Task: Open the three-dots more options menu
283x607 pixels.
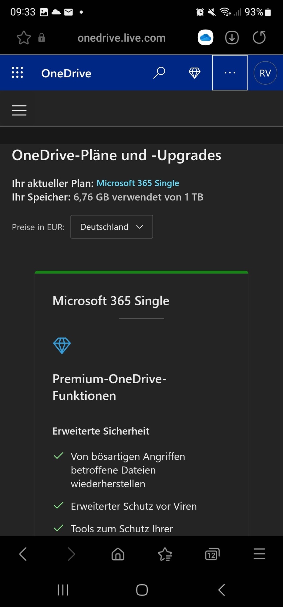Action: click(x=230, y=73)
